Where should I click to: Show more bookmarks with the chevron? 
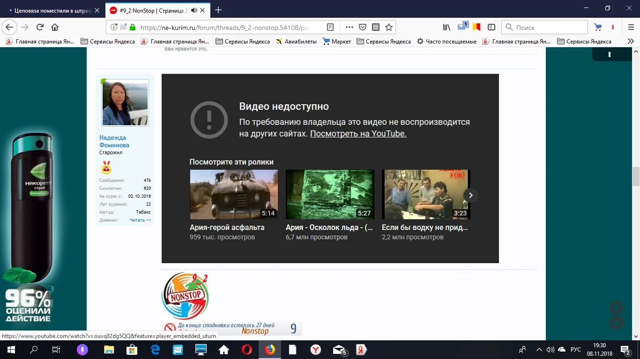pyautogui.click(x=631, y=41)
